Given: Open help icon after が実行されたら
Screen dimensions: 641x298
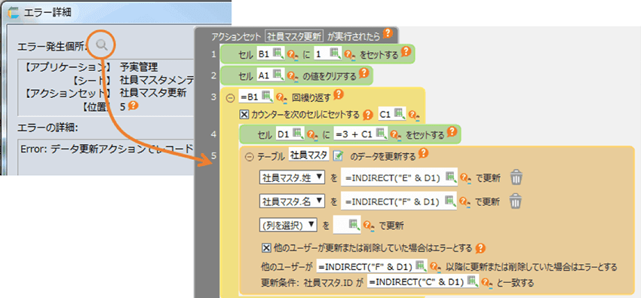Looking at the screenshot, I should coord(387,33).
